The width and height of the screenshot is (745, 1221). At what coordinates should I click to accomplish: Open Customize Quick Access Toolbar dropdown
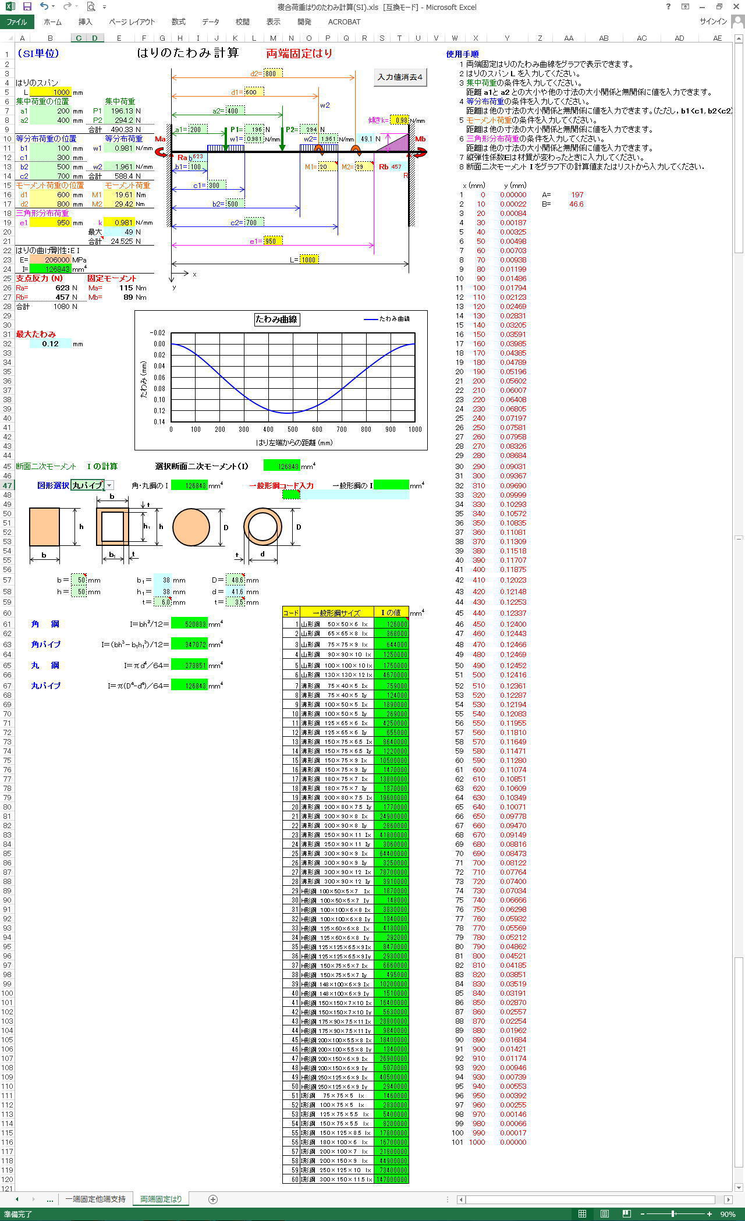coord(104,7)
